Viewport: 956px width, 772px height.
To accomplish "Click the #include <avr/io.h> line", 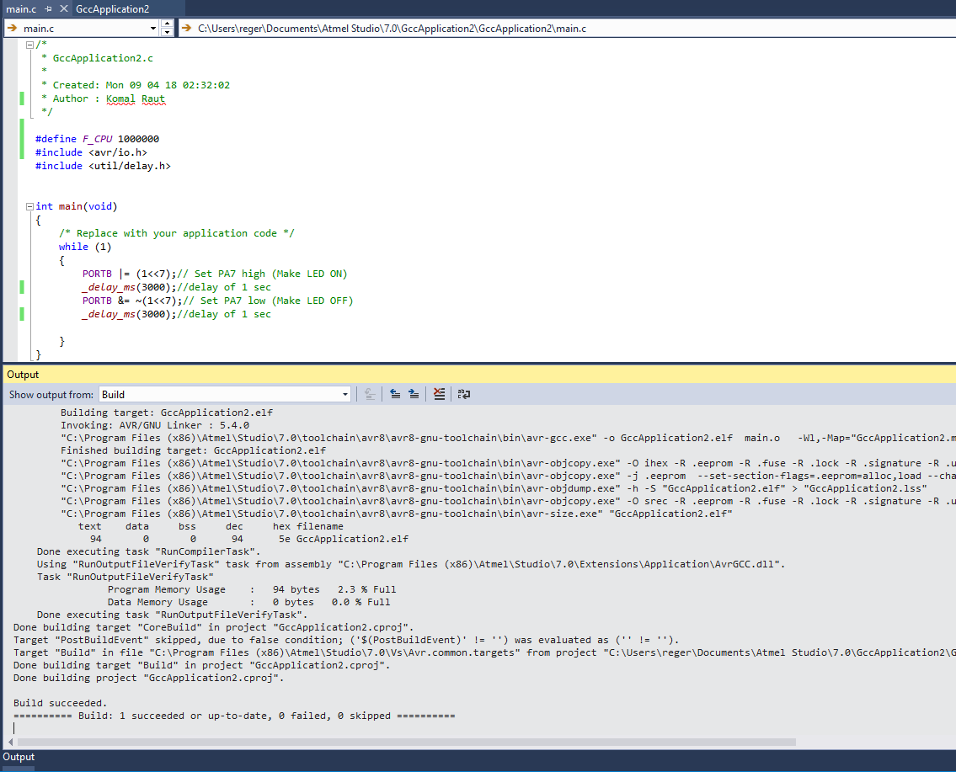I will coord(91,152).
